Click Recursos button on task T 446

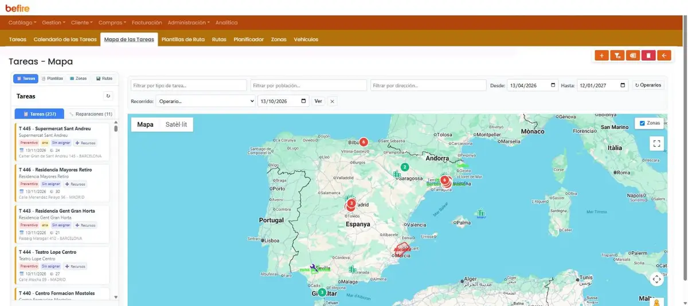pyautogui.click(x=74, y=184)
